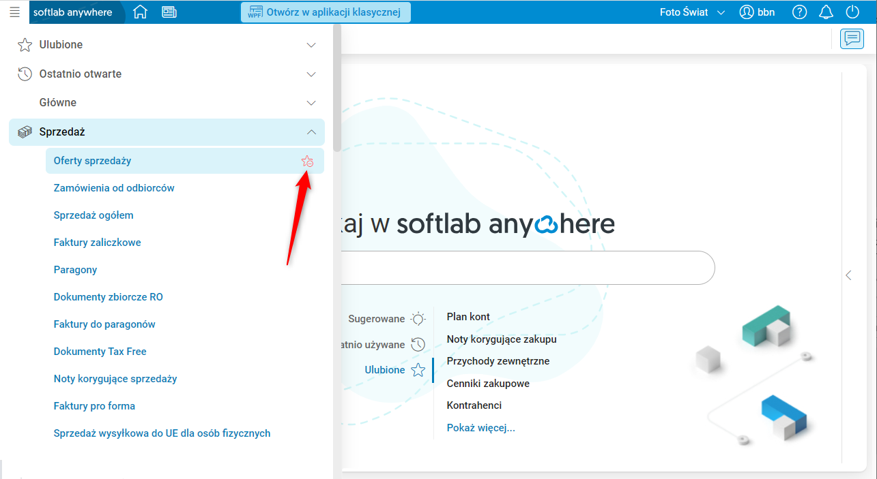Open Noty korygujące zakupu favorite
The width and height of the screenshot is (877, 479).
coord(502,339)
